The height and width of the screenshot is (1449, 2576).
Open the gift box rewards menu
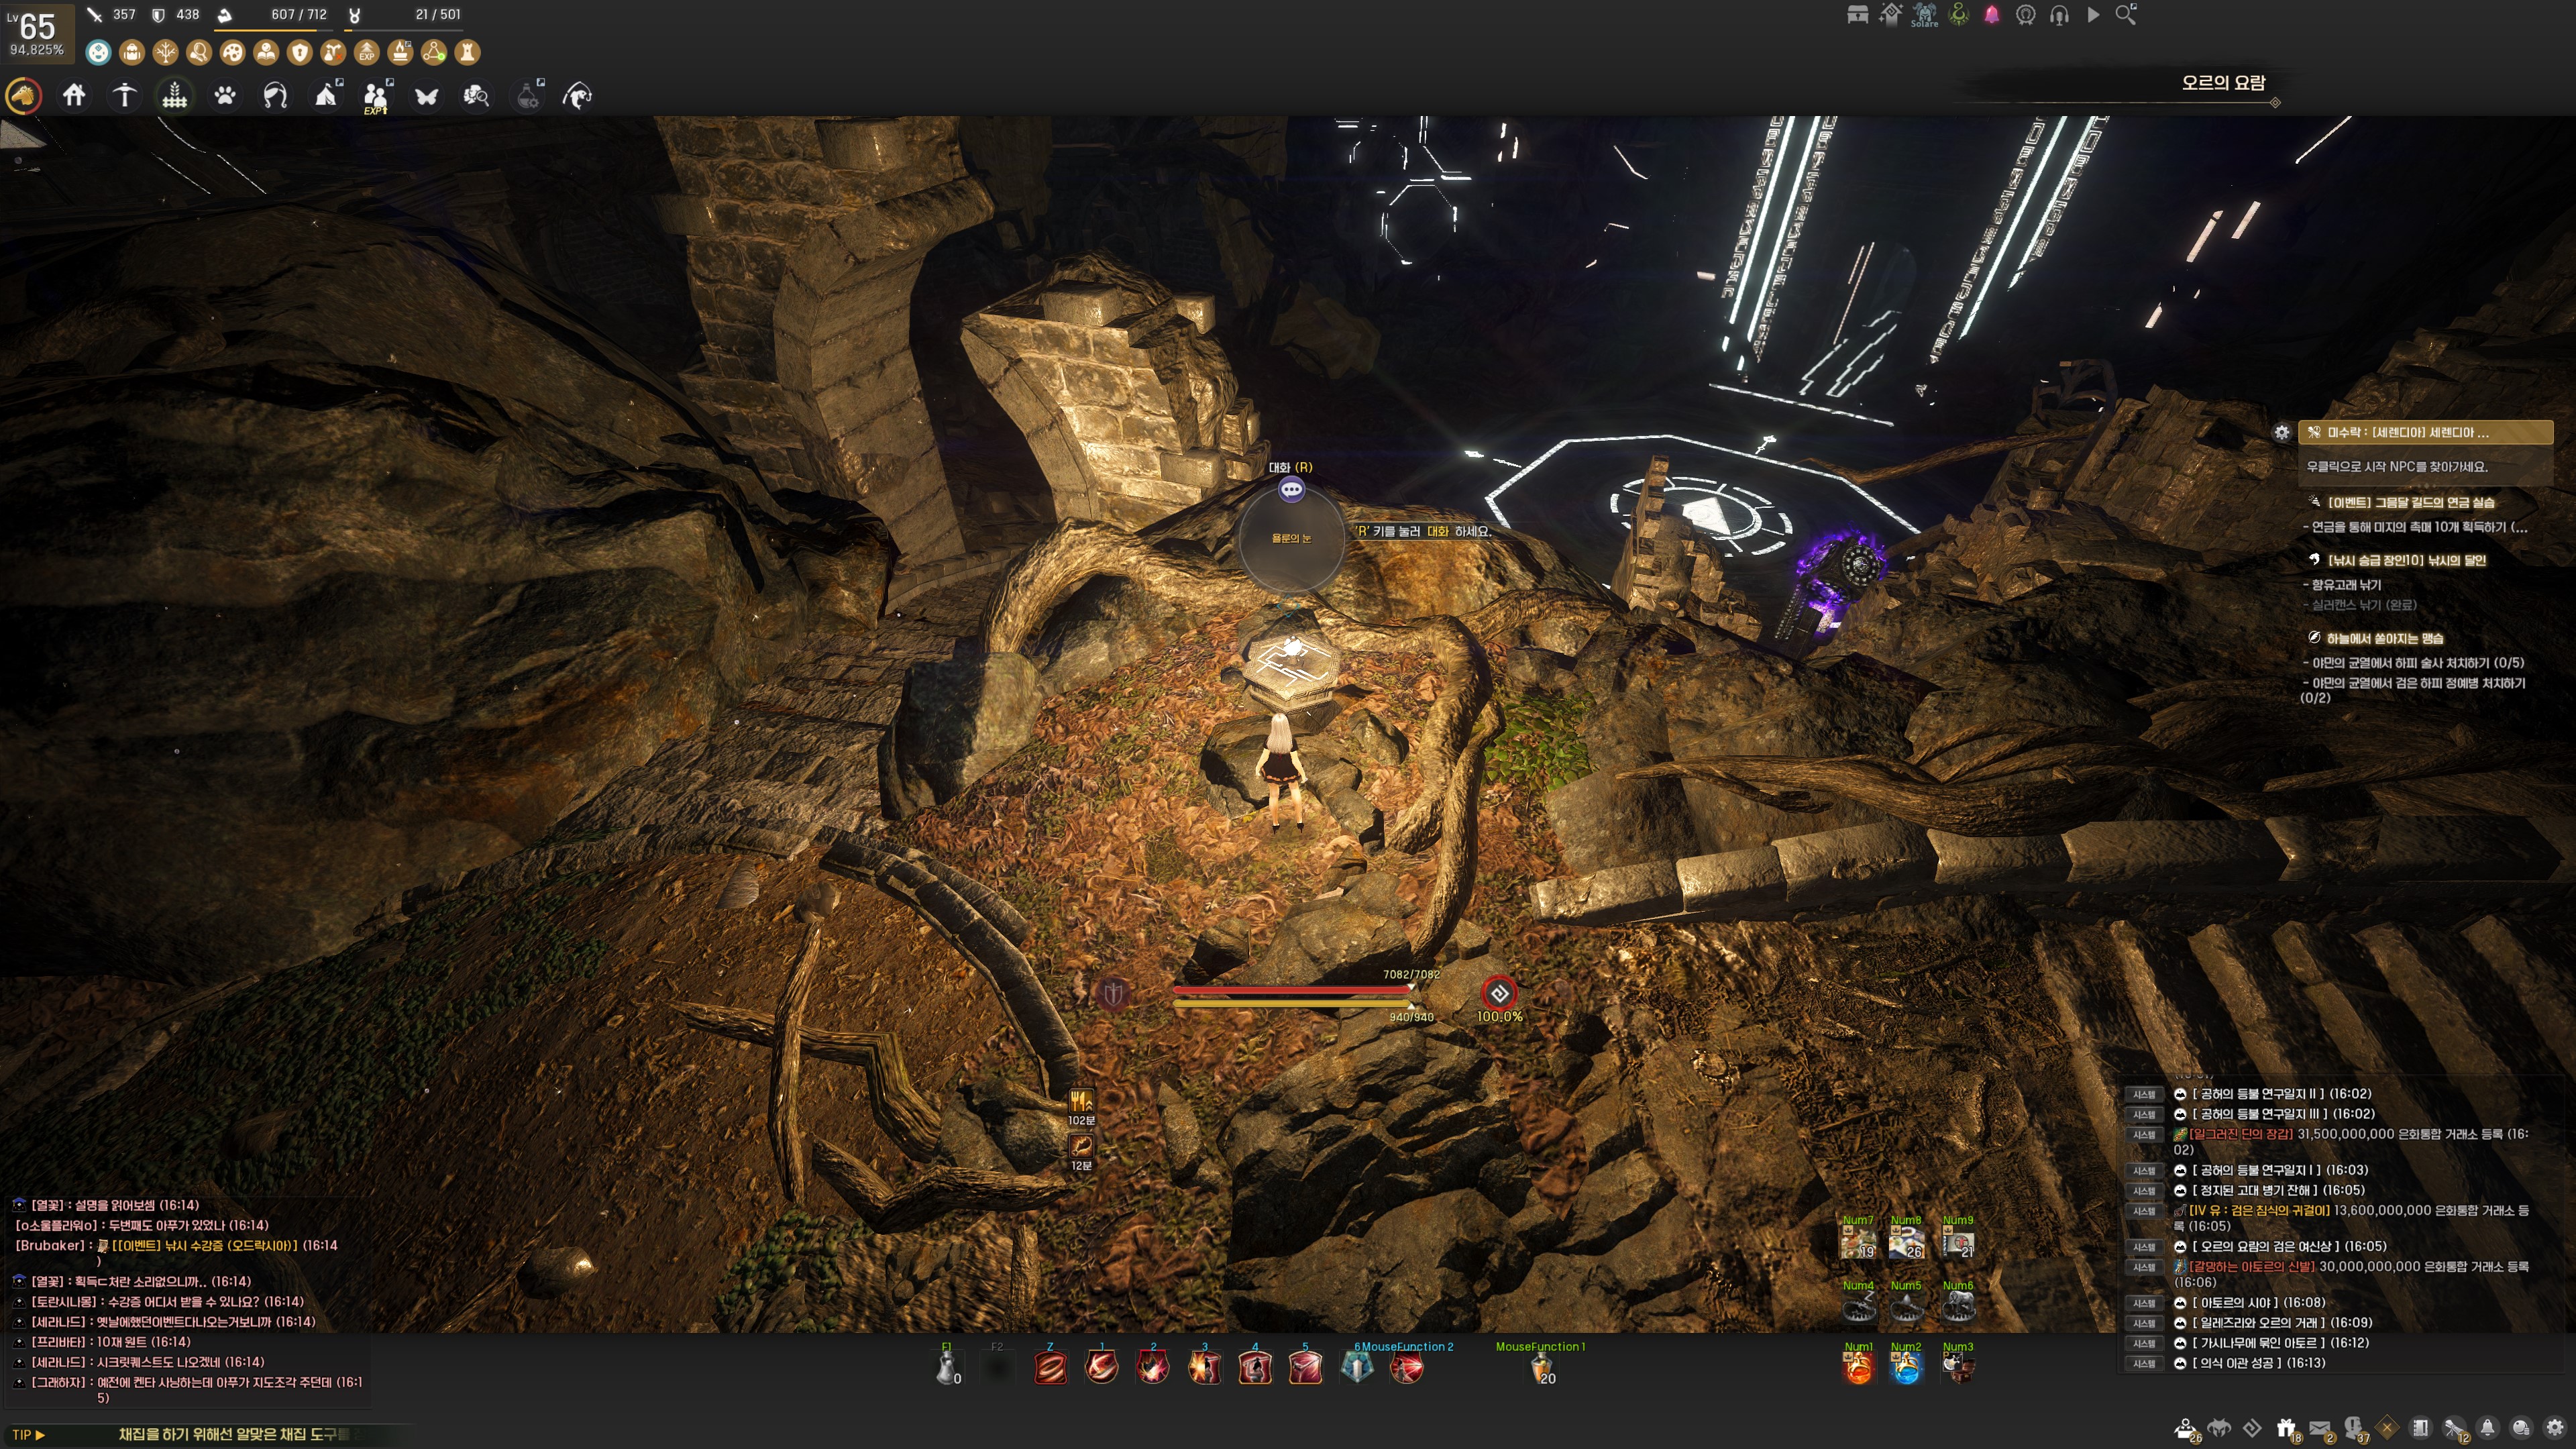(x=2286, y=1428)
